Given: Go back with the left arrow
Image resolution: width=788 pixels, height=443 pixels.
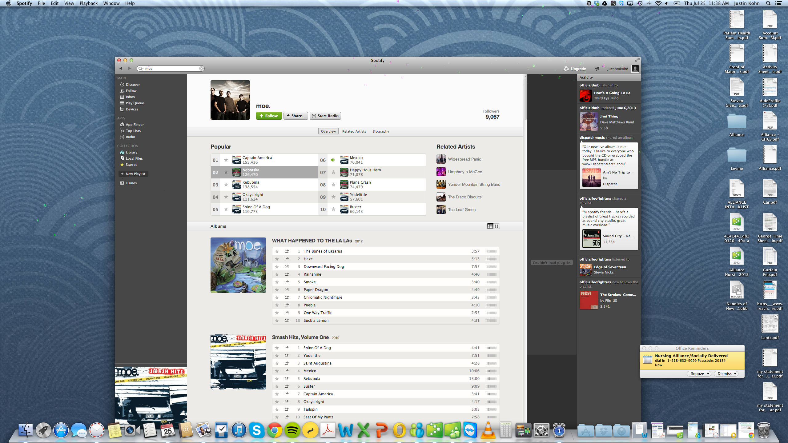Looking at the screenshot, I should pos(121,68).
